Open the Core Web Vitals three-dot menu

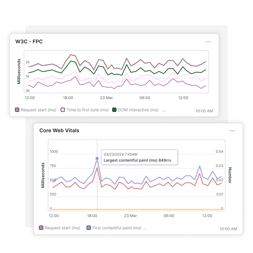tap(232, 131)
